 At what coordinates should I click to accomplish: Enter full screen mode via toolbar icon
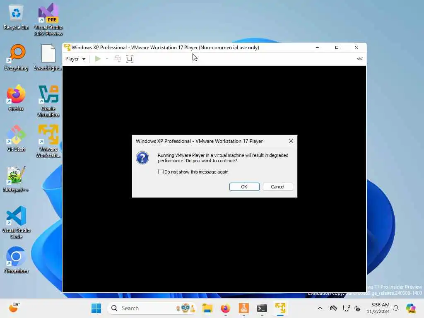coord(130,59)
